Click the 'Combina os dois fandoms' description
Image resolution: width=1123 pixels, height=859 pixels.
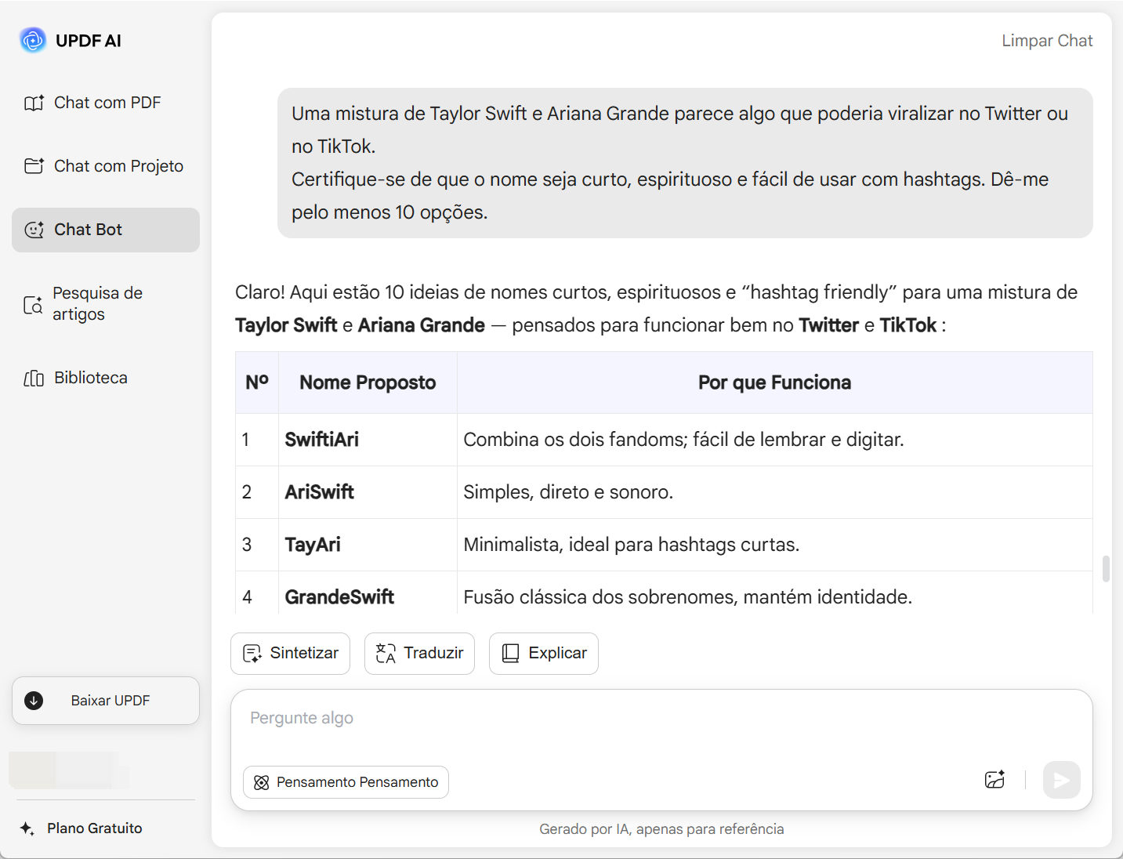point(683,440)
